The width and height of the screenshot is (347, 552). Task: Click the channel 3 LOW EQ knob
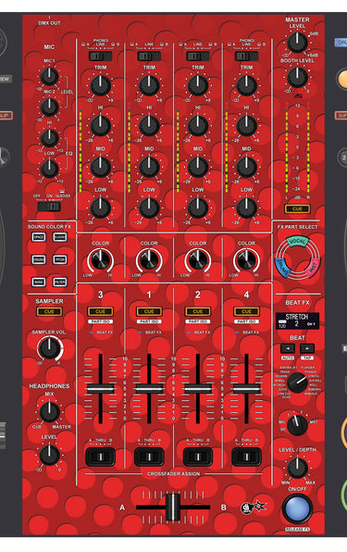point(100,208)
